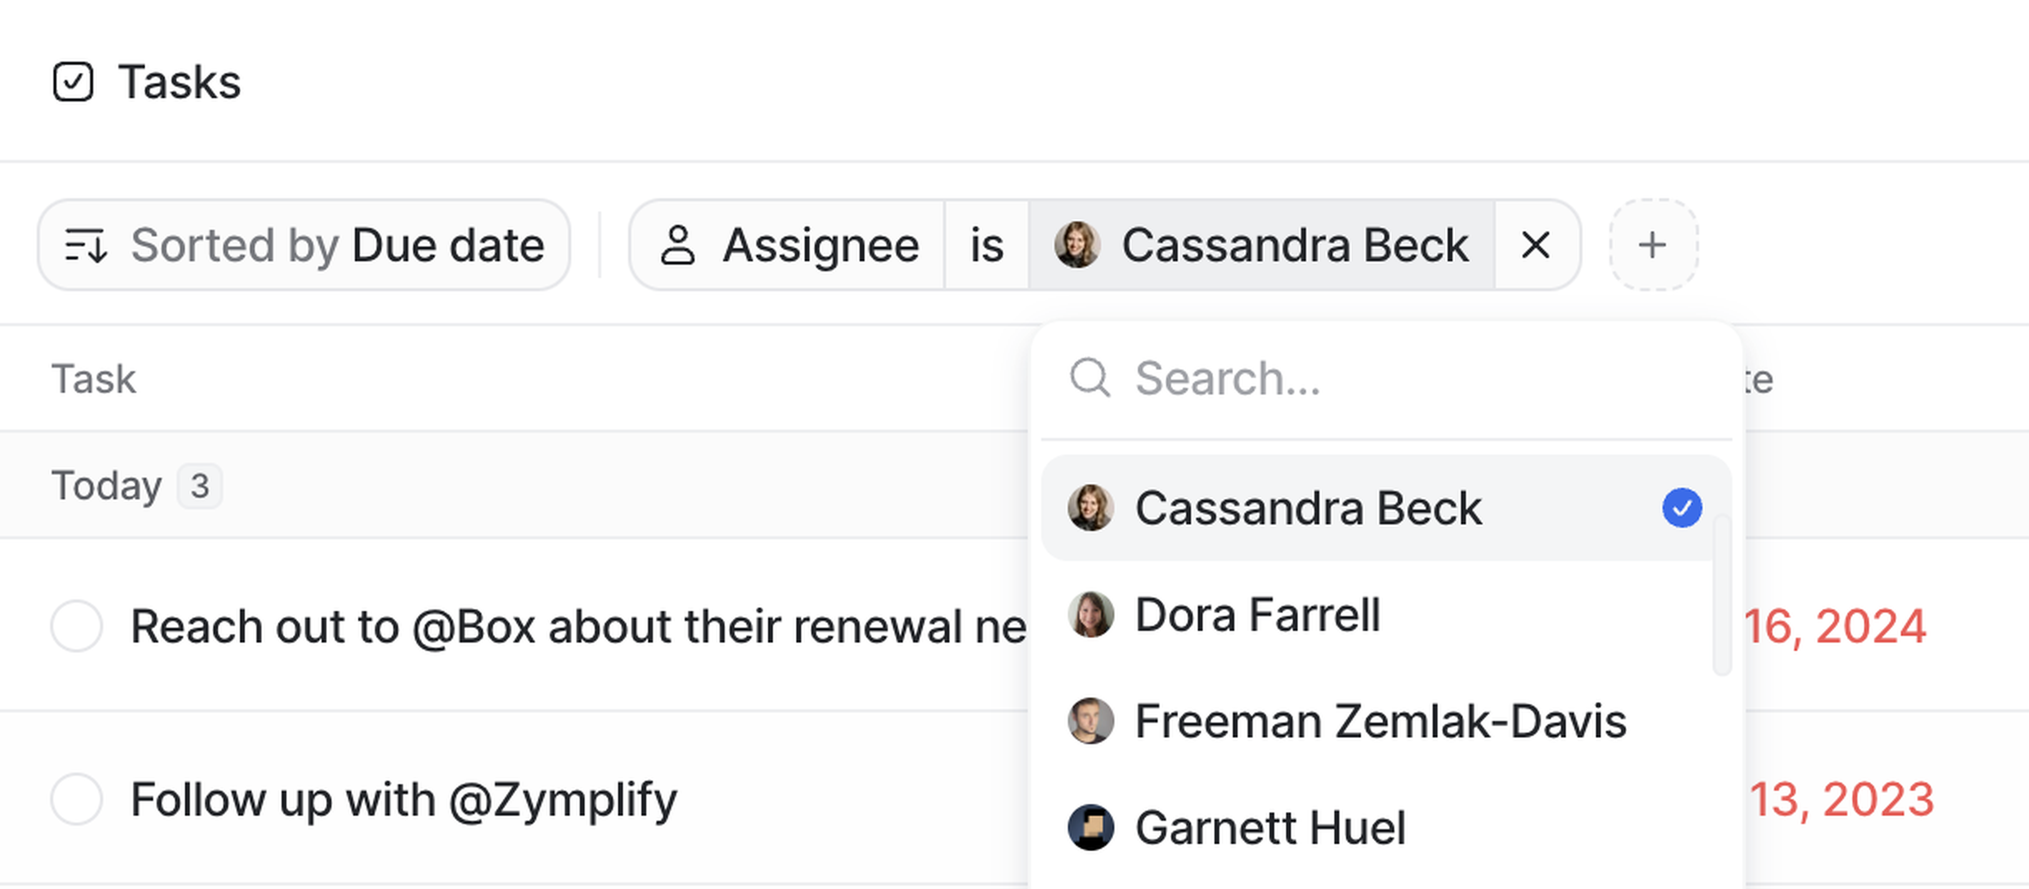Image resolution: width=2029 pixels, height=889 pixels.
Task: Click Freeman Zemlak-Davis's avatar picture
Action: pos(1091,721)
